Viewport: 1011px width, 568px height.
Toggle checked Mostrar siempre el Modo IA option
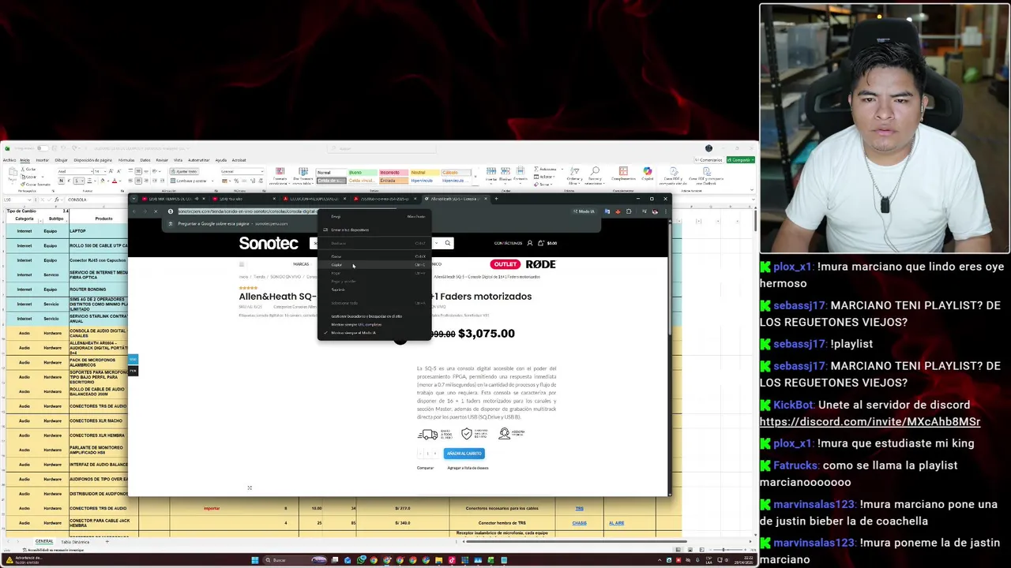[x=374, y=333]
